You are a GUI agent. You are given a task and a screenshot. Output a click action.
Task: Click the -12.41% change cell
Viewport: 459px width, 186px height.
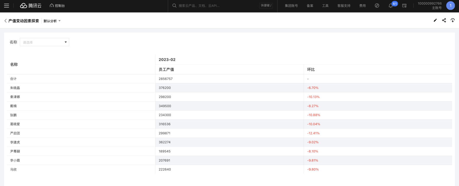[x=314, y=133]
